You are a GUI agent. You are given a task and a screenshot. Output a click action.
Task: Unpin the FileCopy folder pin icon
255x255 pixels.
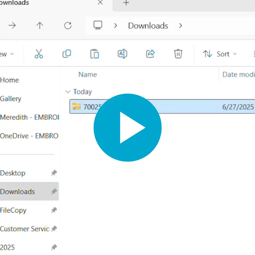(x=54, y=210)
